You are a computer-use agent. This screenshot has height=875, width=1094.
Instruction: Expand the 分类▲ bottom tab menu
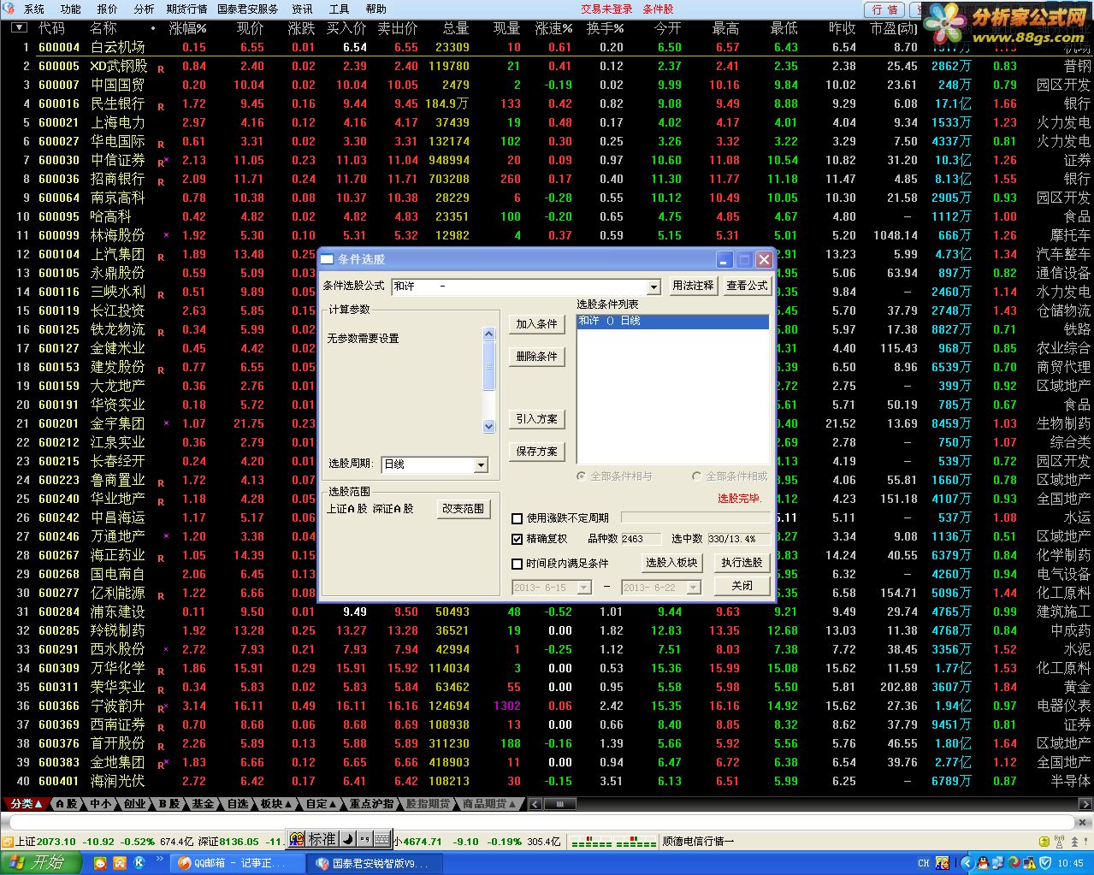[x=27, y=804]
